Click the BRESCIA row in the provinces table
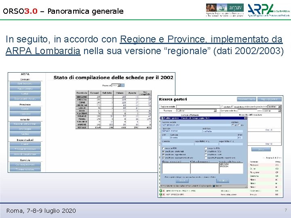 114,100
